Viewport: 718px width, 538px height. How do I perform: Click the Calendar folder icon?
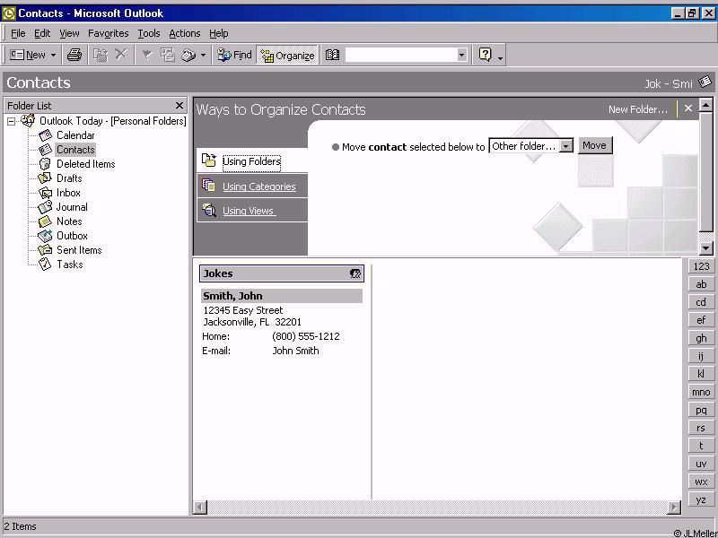pos(45,135)
